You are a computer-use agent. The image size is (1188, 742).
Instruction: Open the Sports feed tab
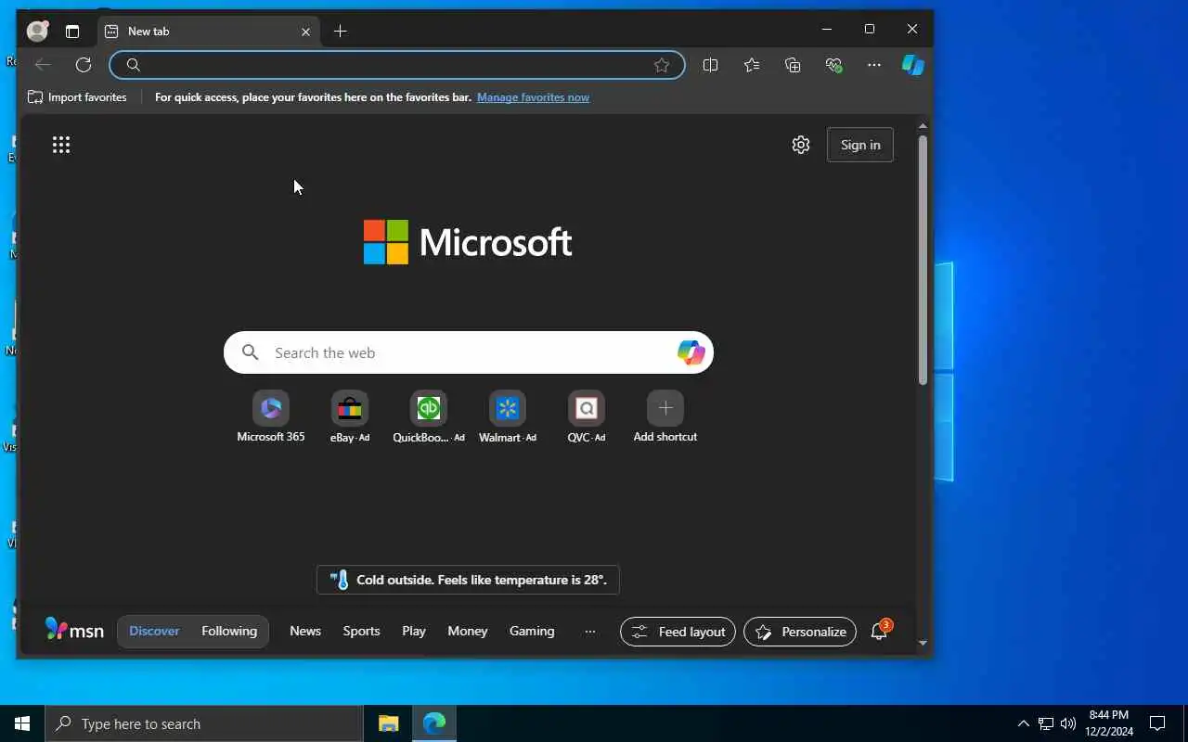361,631
